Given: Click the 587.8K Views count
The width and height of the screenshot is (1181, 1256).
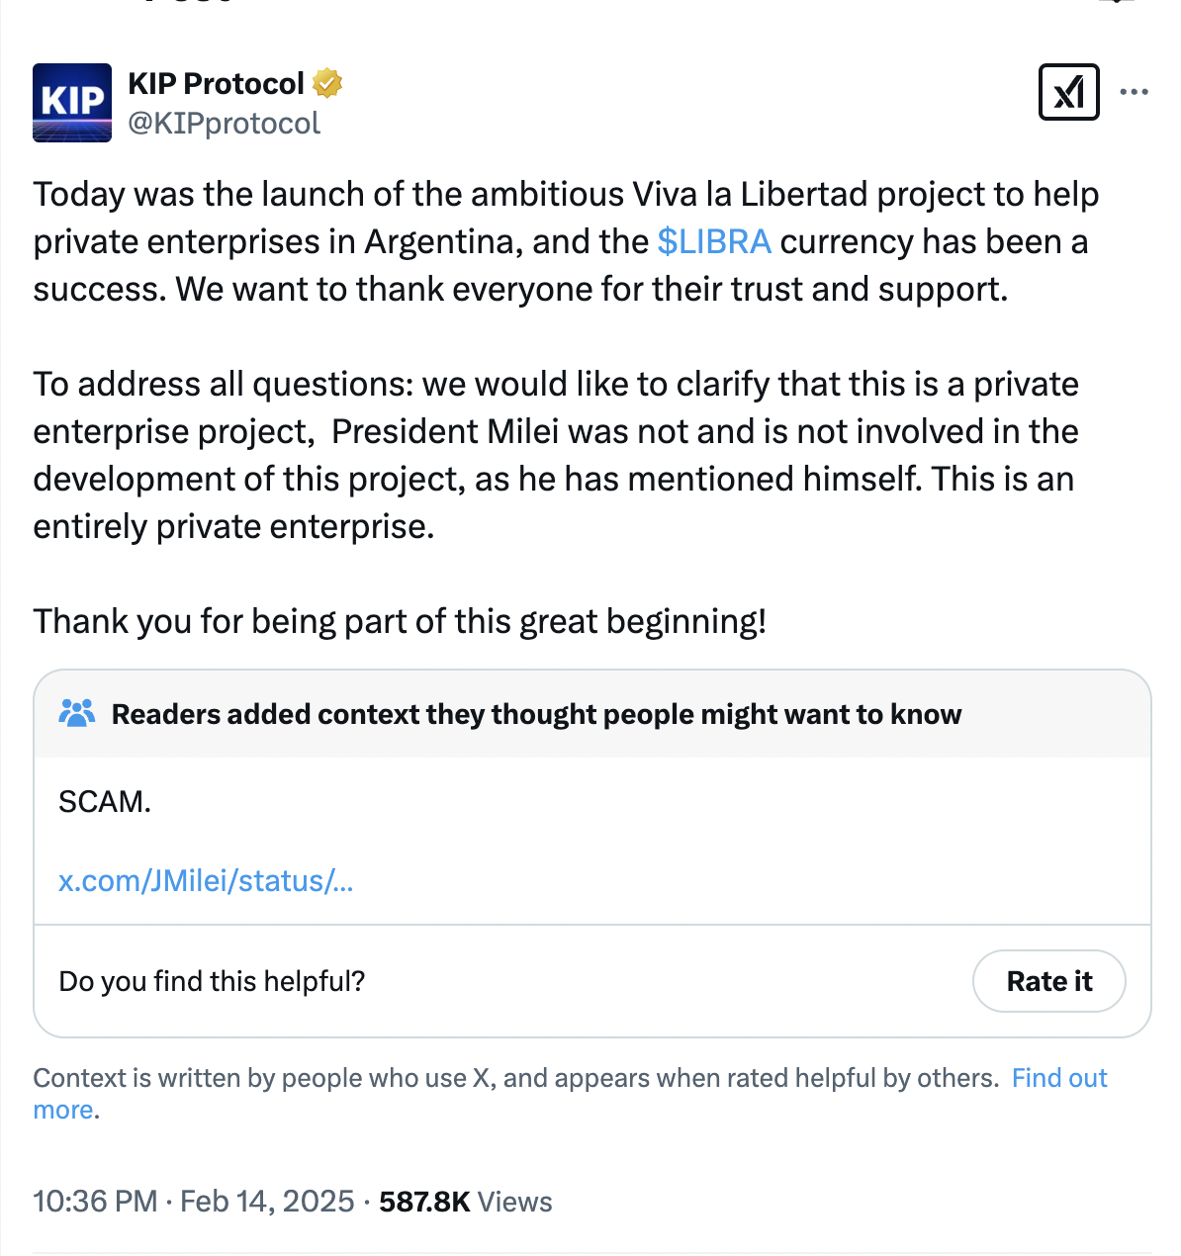Looking at the screenshot, I should [x=465, y=1202].
